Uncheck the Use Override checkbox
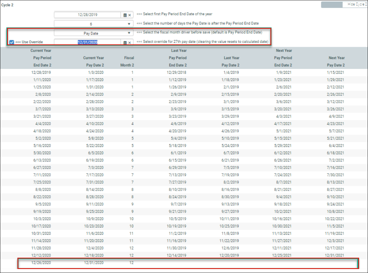Viewport: 368px width, 273px height. (x=12, y=42)
